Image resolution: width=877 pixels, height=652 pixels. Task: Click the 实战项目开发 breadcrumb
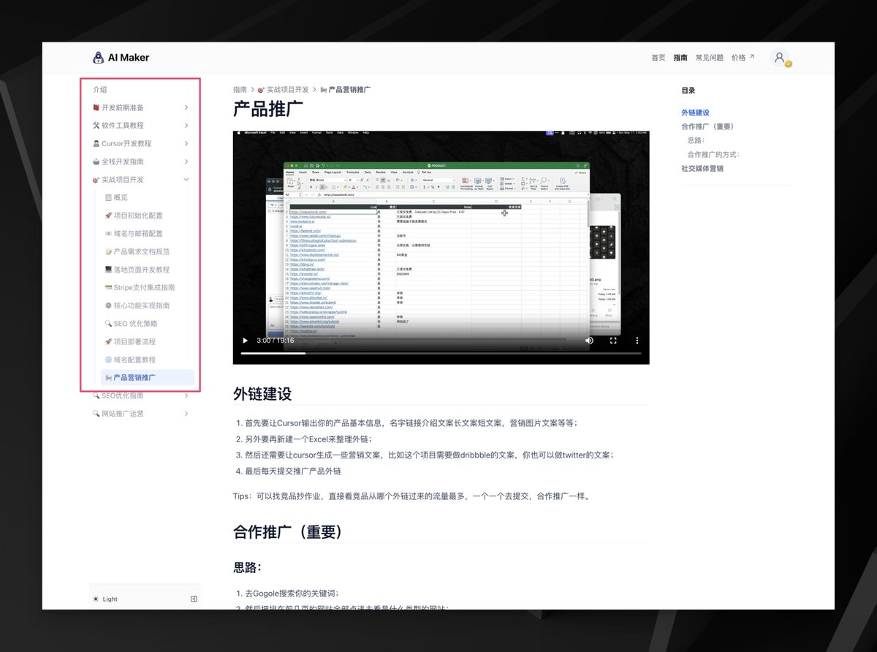(x=285, y=89)
